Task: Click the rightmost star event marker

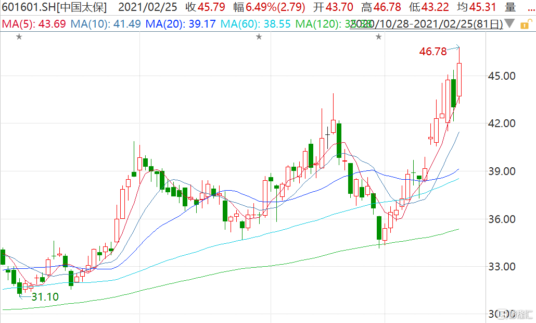Action: (379, 36)
